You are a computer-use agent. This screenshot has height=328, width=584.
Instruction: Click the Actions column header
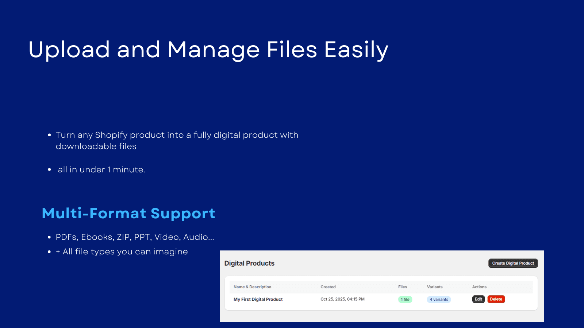479,287
